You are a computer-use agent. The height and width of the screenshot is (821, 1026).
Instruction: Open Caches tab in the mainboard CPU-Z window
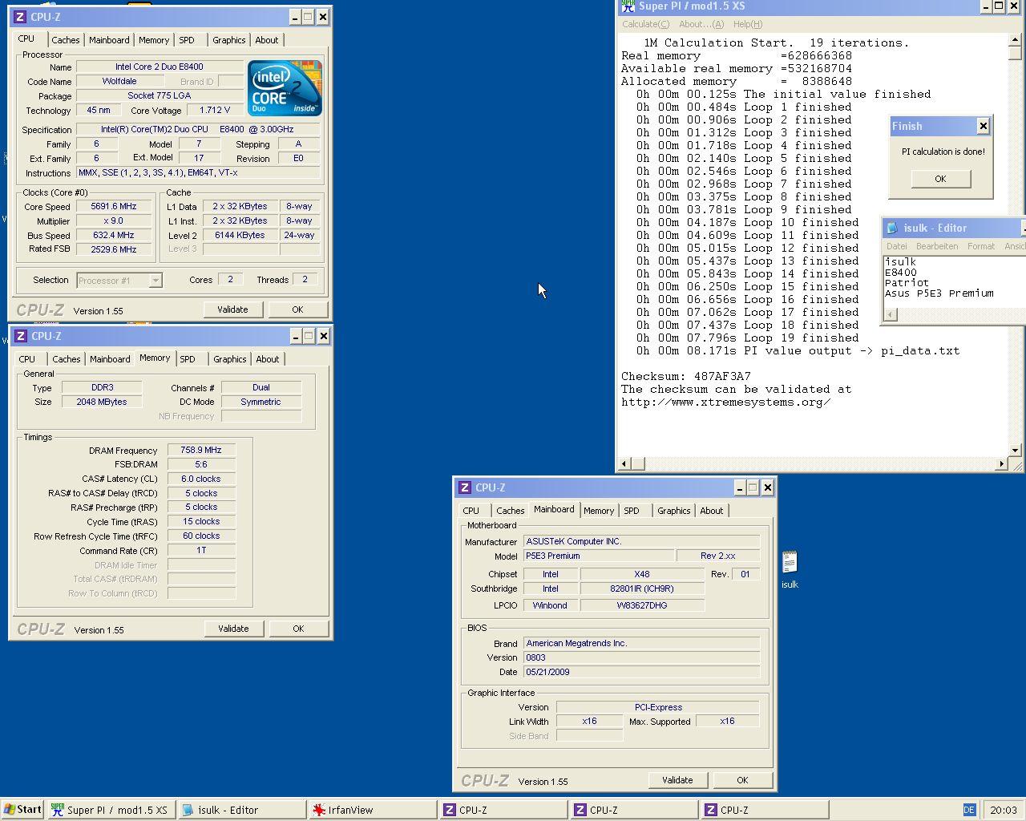[x=511, y=511]
